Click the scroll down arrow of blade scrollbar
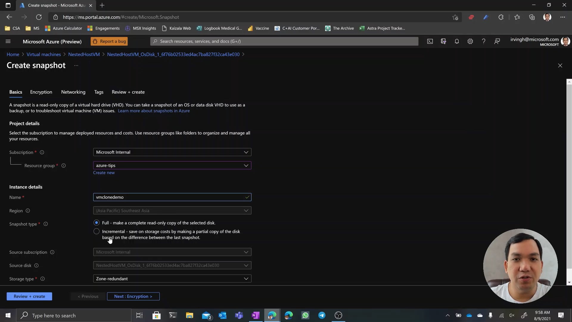The image size is (572, 322). pos(569,283)
